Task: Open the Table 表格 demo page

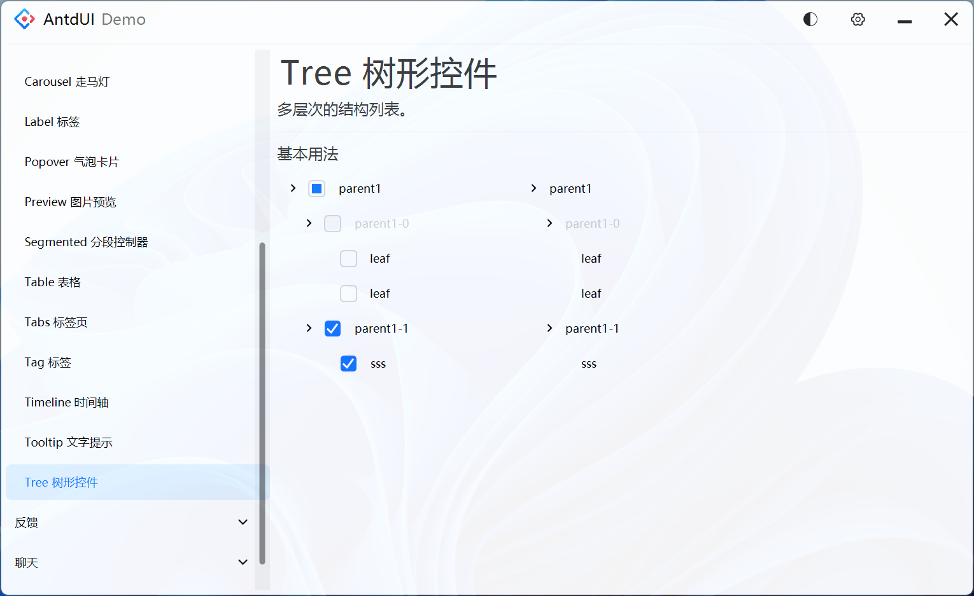Action: pyautogui.click(x=52, y=282)
